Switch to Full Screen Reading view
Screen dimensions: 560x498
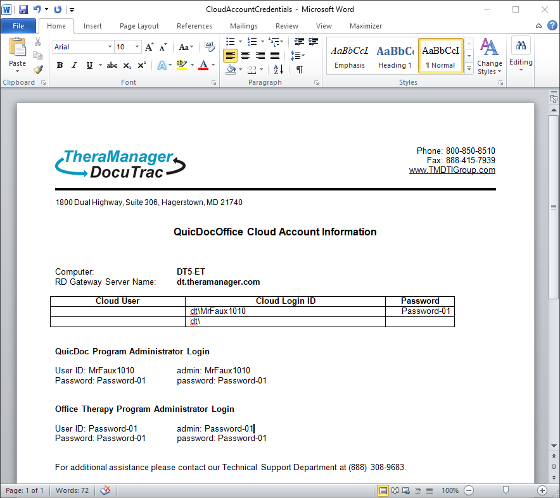coord(395,490)
